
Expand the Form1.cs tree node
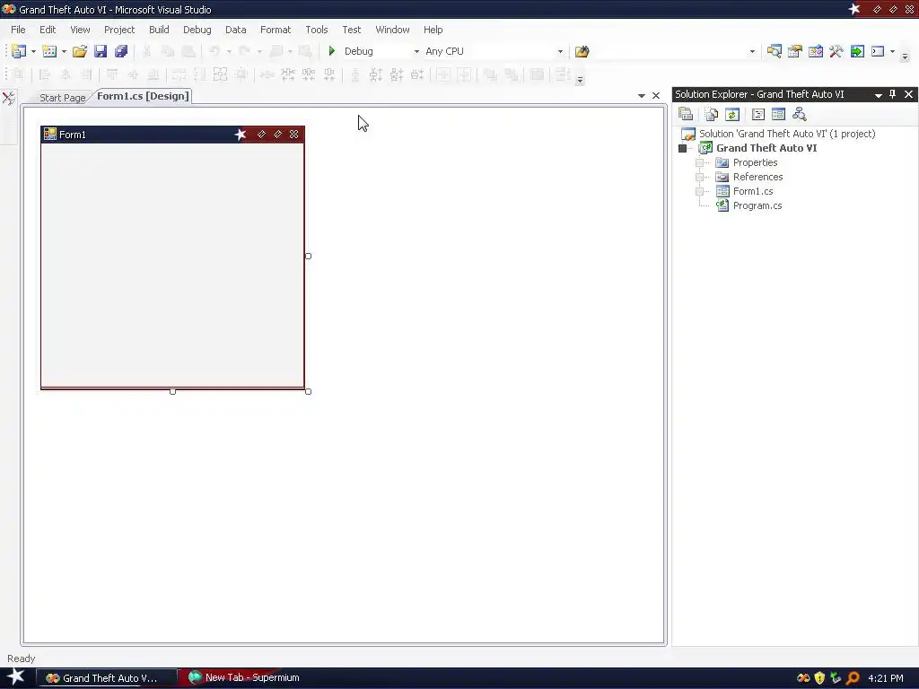[699, 192]
